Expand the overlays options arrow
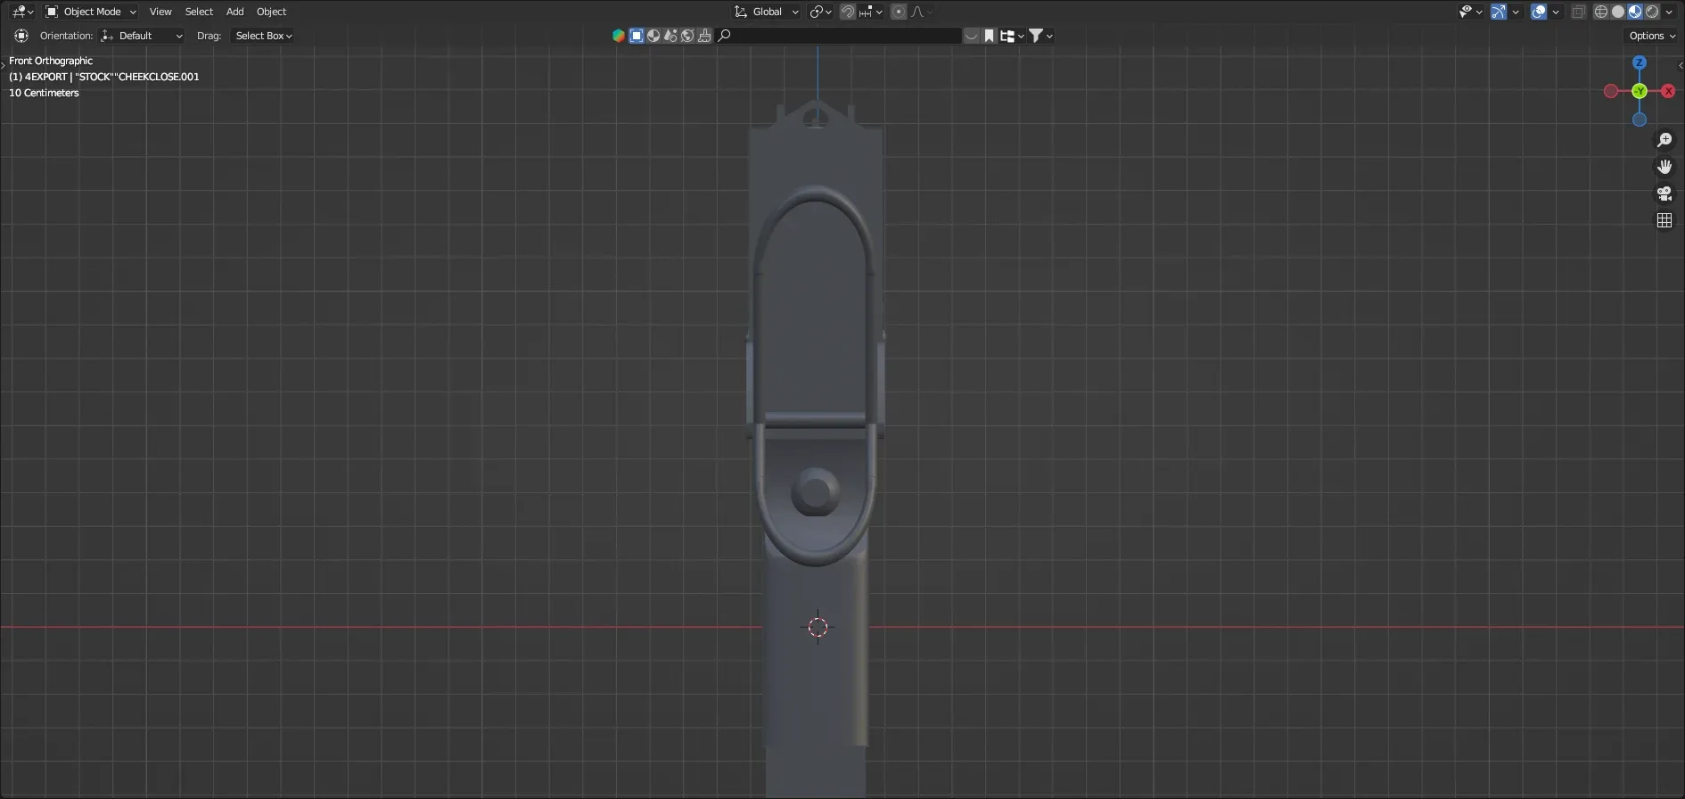 point(1556,12)
